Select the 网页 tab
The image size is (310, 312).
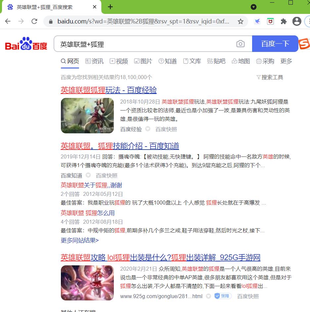click(x=70, y=61)
